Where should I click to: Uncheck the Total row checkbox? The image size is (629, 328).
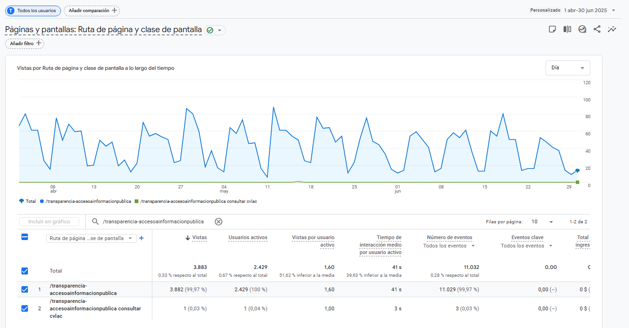25,271
